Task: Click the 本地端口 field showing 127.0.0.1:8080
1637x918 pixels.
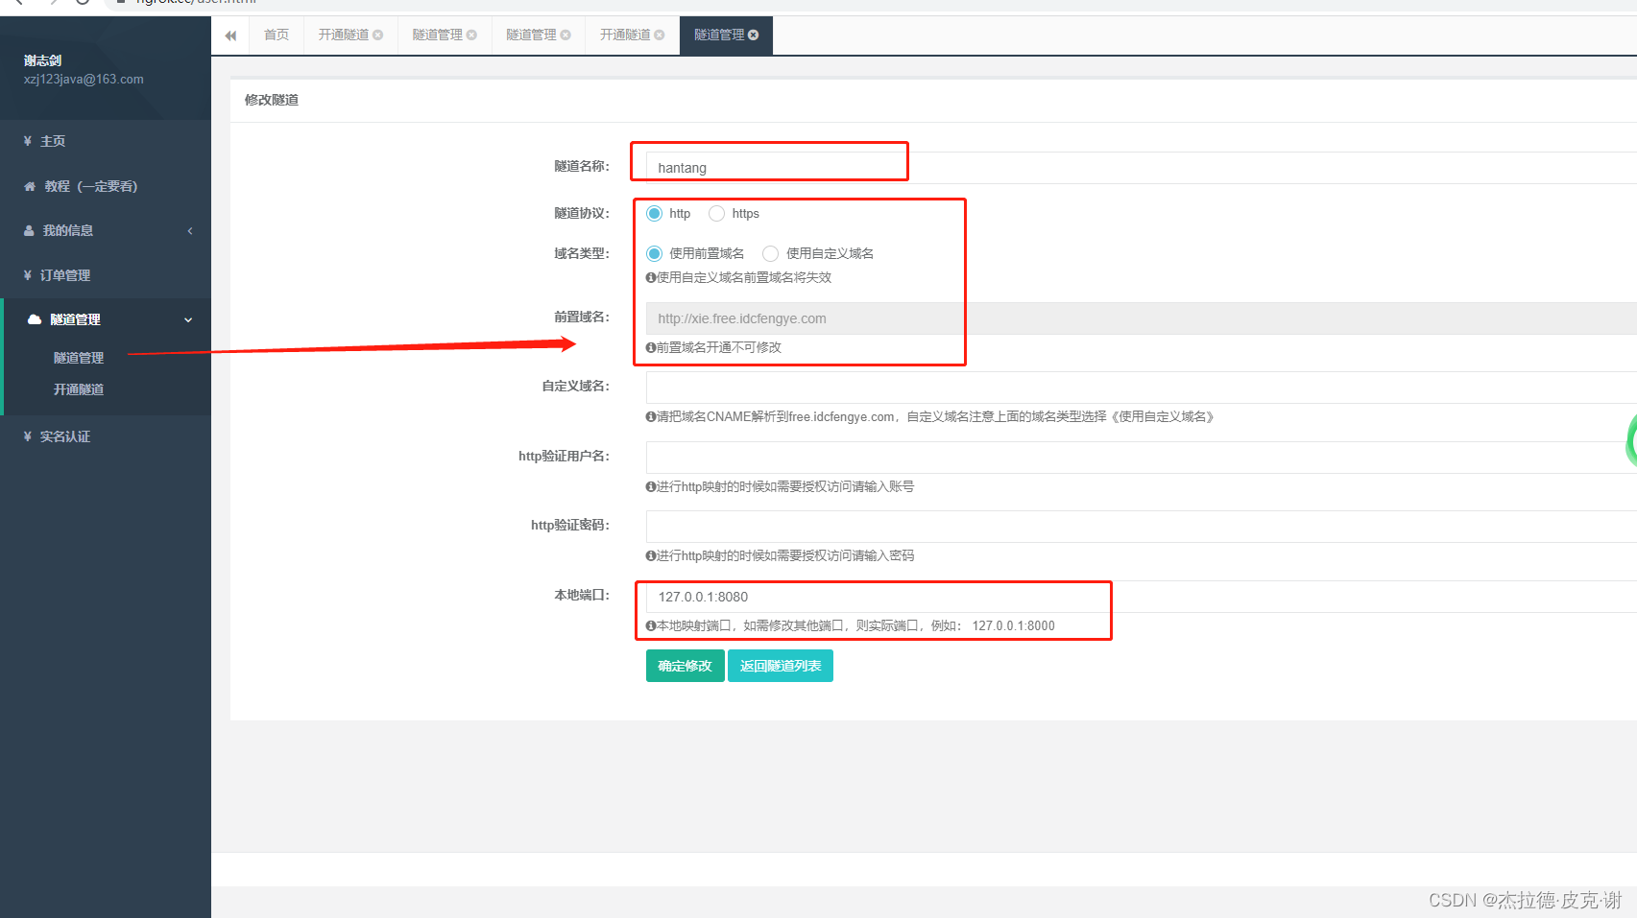Action: [1141, 597]
